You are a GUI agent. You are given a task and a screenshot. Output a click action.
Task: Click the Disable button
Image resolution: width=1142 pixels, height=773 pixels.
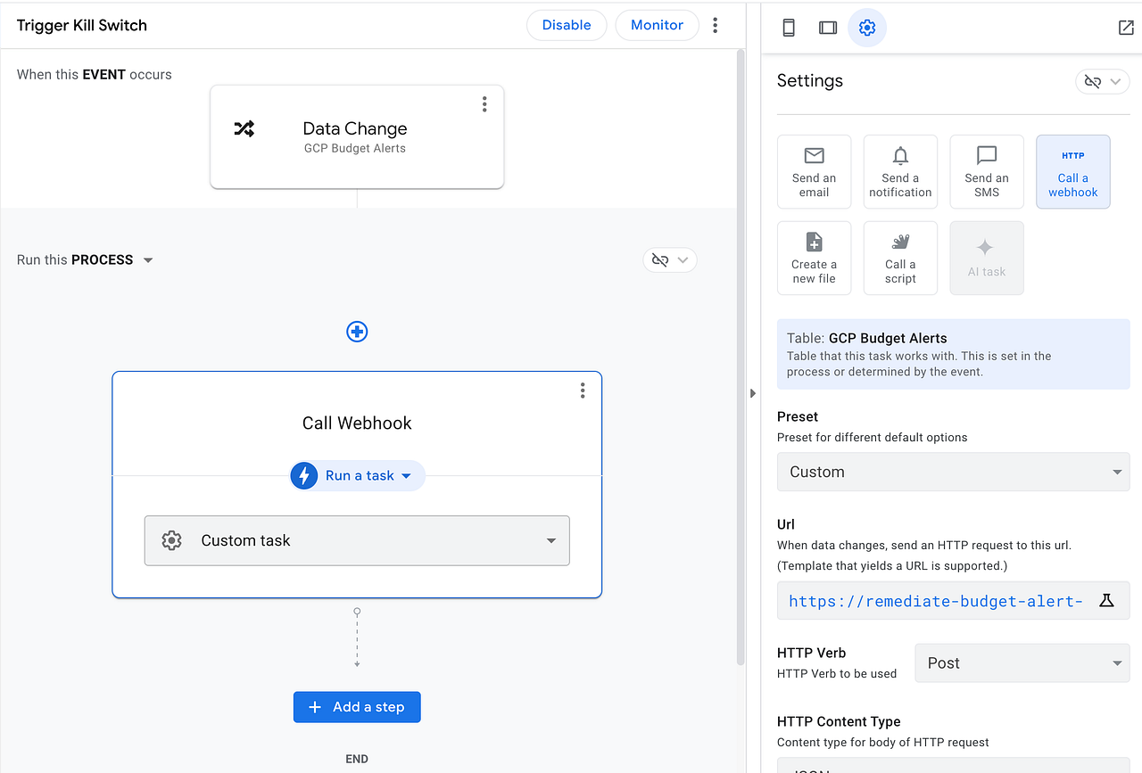pyautogui.click(x=567, y=25)
